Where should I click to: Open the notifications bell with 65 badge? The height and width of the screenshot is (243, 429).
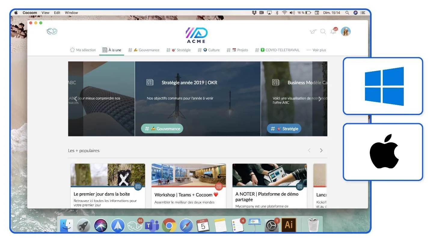[334, 31]
